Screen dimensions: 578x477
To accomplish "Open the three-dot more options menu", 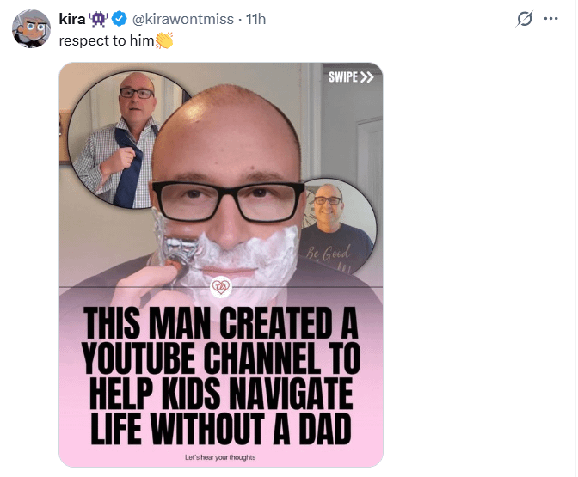I will (551, 19).
